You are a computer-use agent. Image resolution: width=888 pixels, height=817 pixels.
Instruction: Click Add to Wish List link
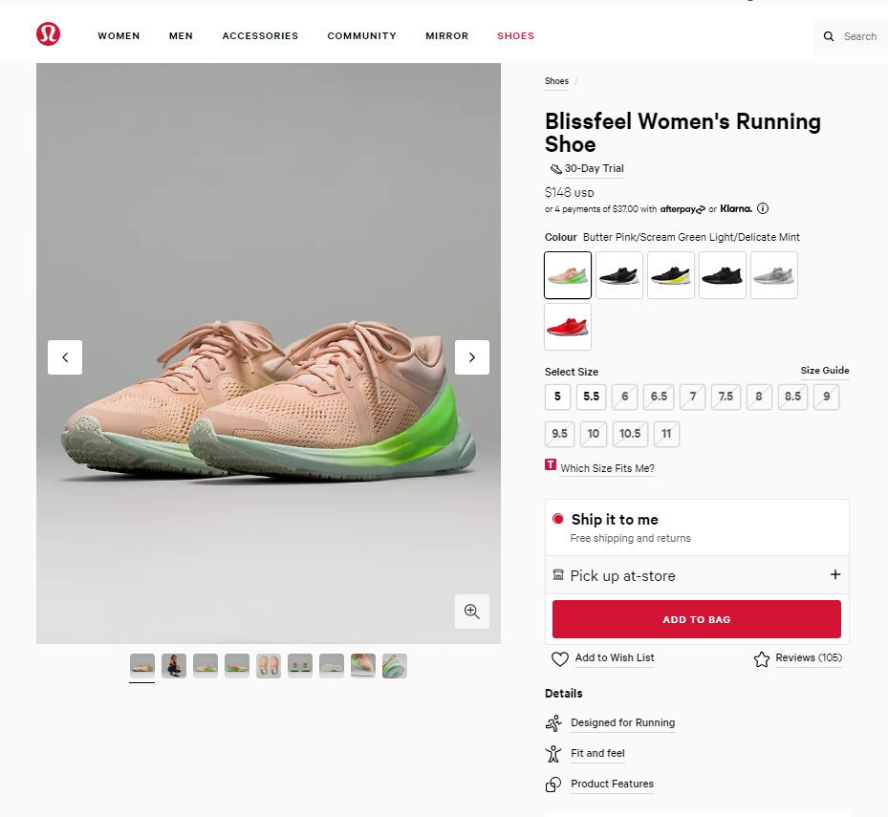615,658
